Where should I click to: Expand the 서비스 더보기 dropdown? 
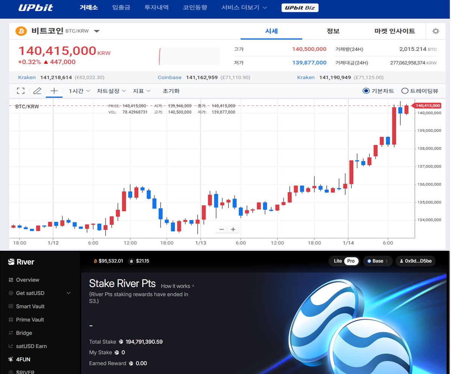click(x=244, y=8)
